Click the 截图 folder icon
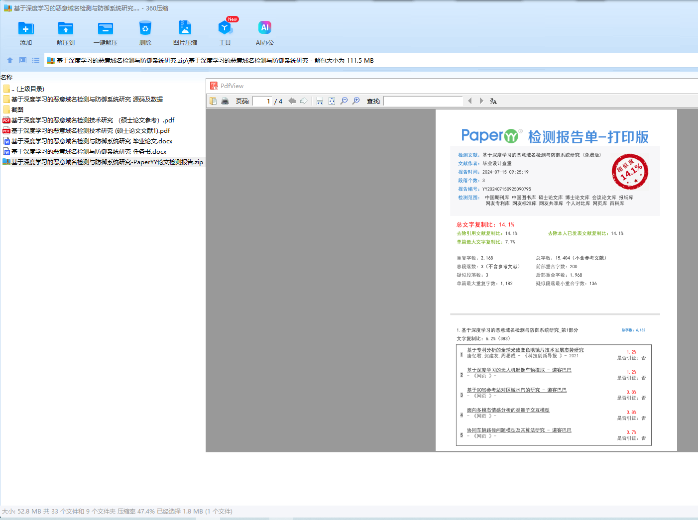Screen dimensions: 698x520 (6, 109)
